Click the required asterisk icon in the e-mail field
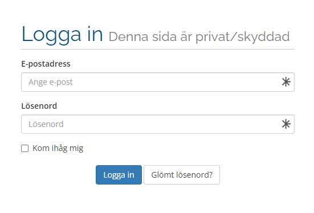This screenshot has height=213, width=314. 286,82
